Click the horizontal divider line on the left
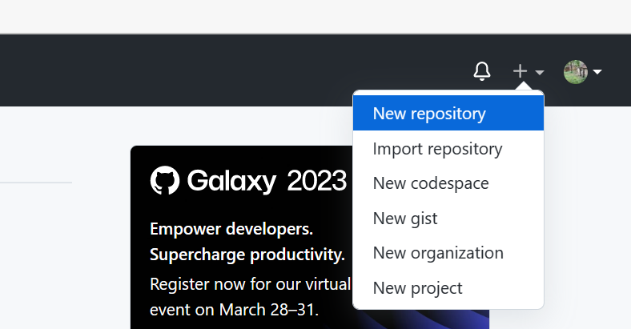 coord(36,183)
